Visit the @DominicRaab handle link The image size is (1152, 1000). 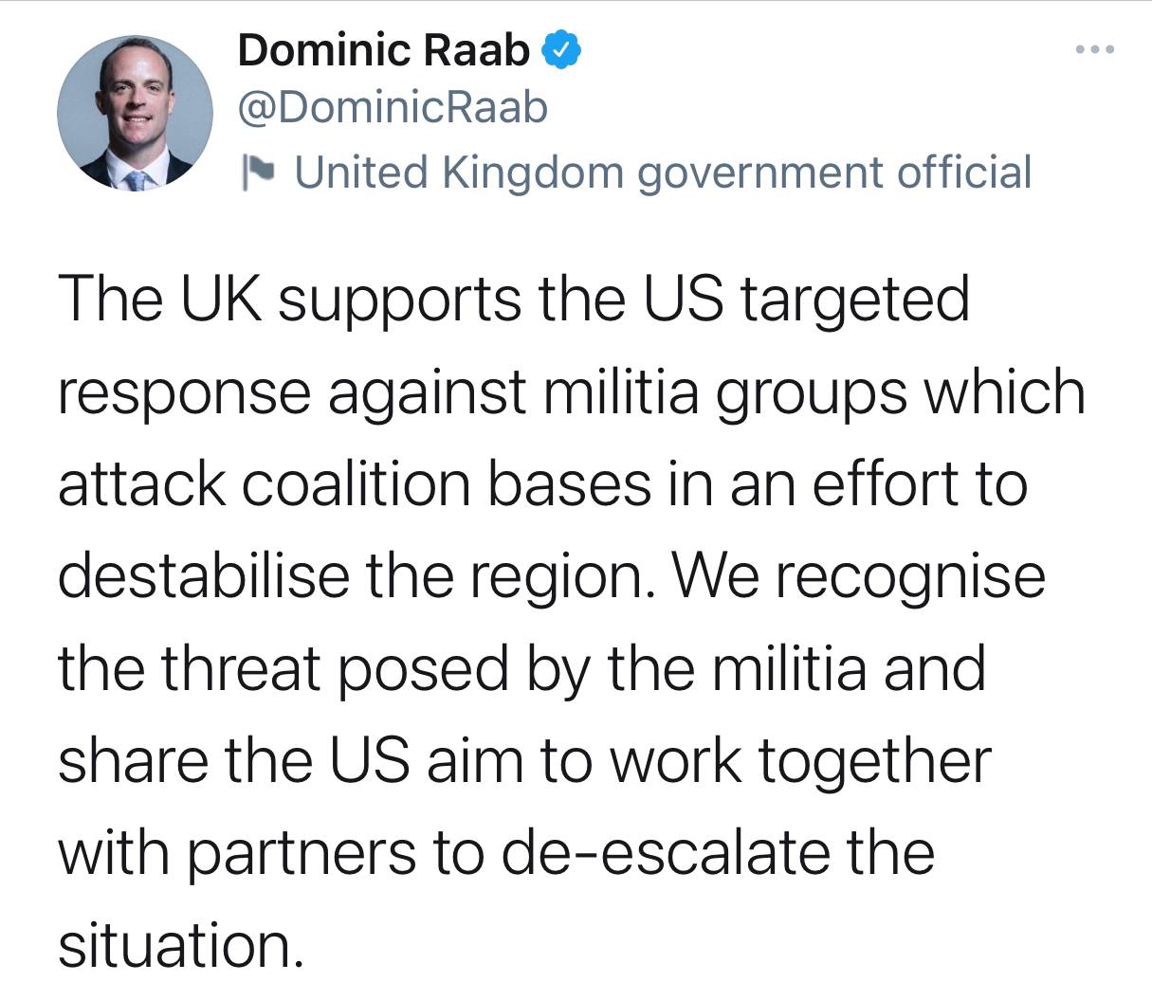coord(393,109)
